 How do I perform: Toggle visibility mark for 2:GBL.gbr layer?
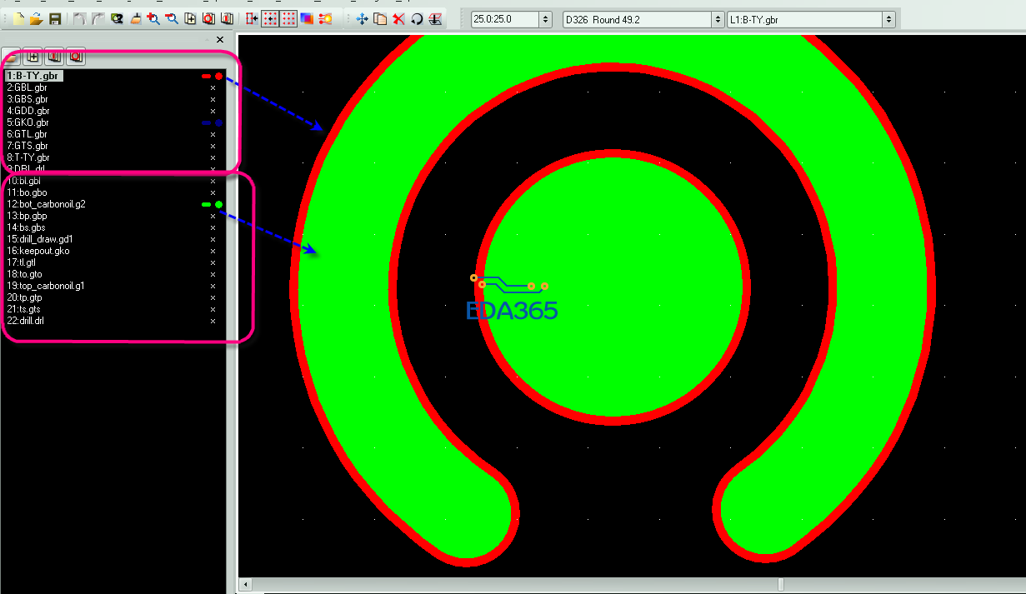[x=213, y=87]
